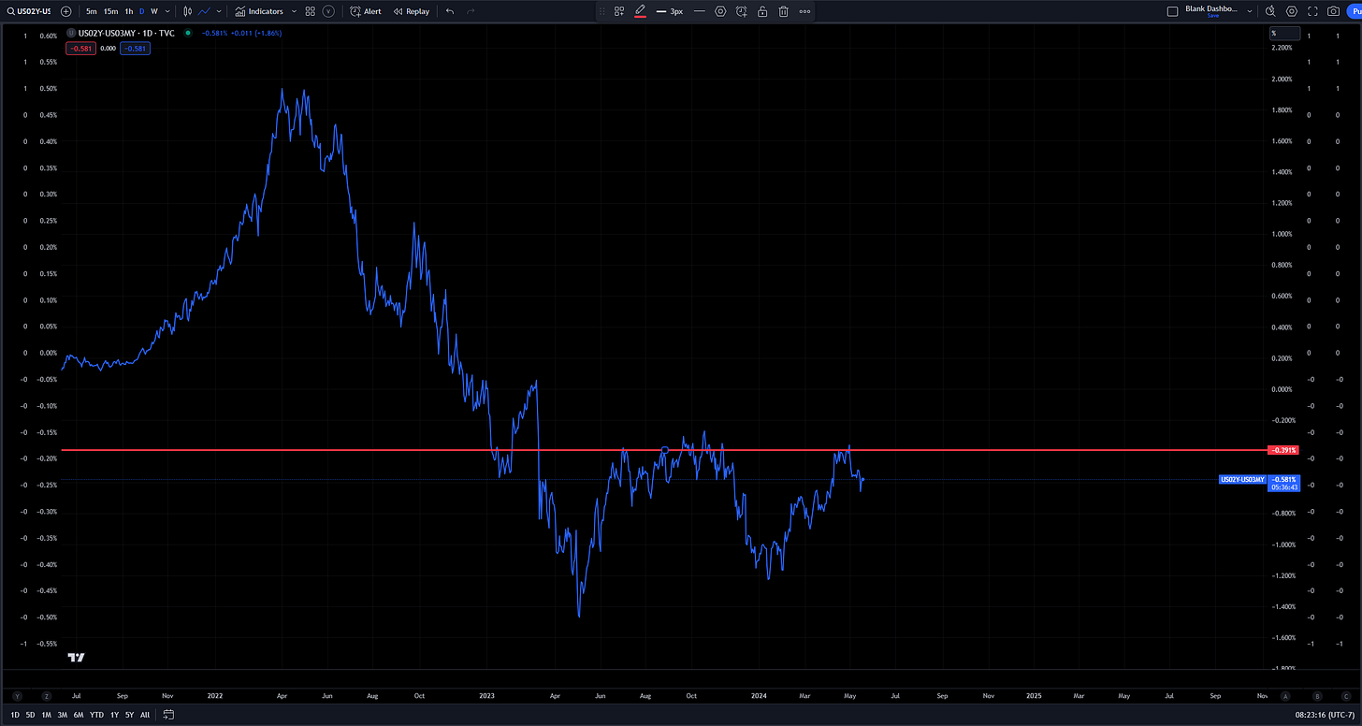Select the 6M date range
Viewport: 1362px width, 726px height.
78,715
